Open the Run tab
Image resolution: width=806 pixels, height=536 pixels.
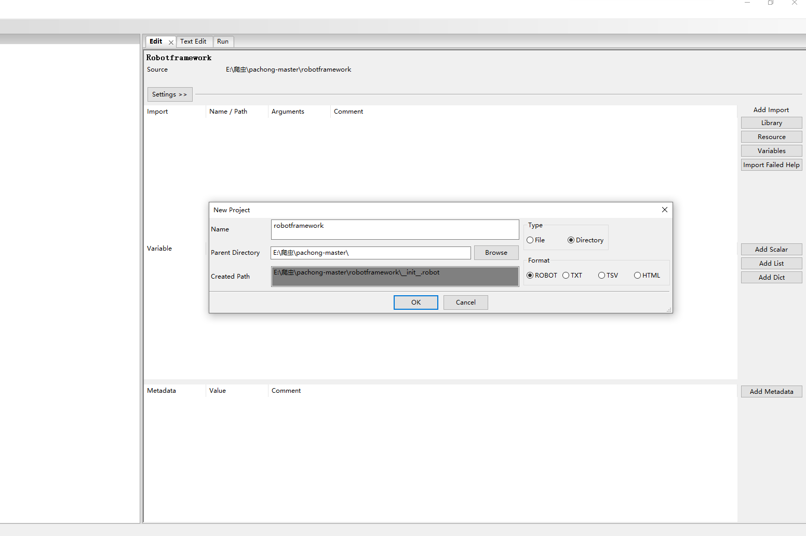point(223,42)
